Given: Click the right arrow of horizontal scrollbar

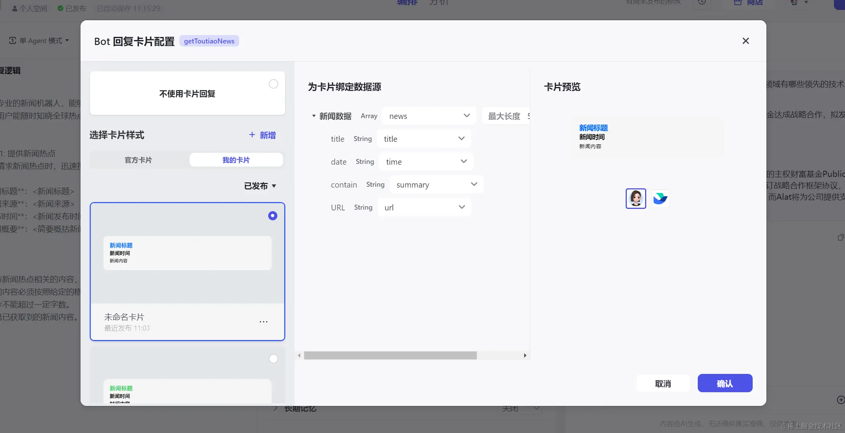Looking at the screenshot, I should click(525, 355).
